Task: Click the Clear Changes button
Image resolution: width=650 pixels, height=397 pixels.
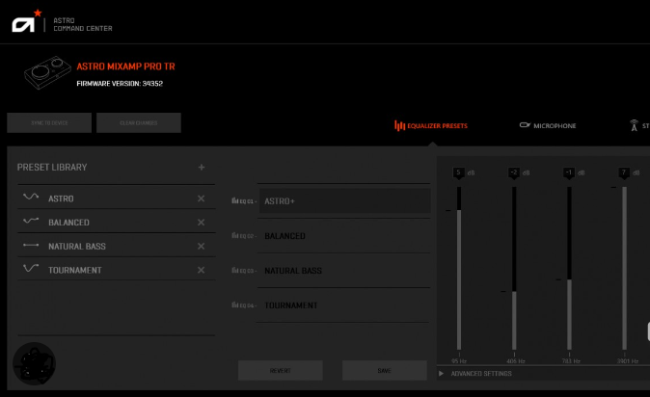Action: click(139, 123)
